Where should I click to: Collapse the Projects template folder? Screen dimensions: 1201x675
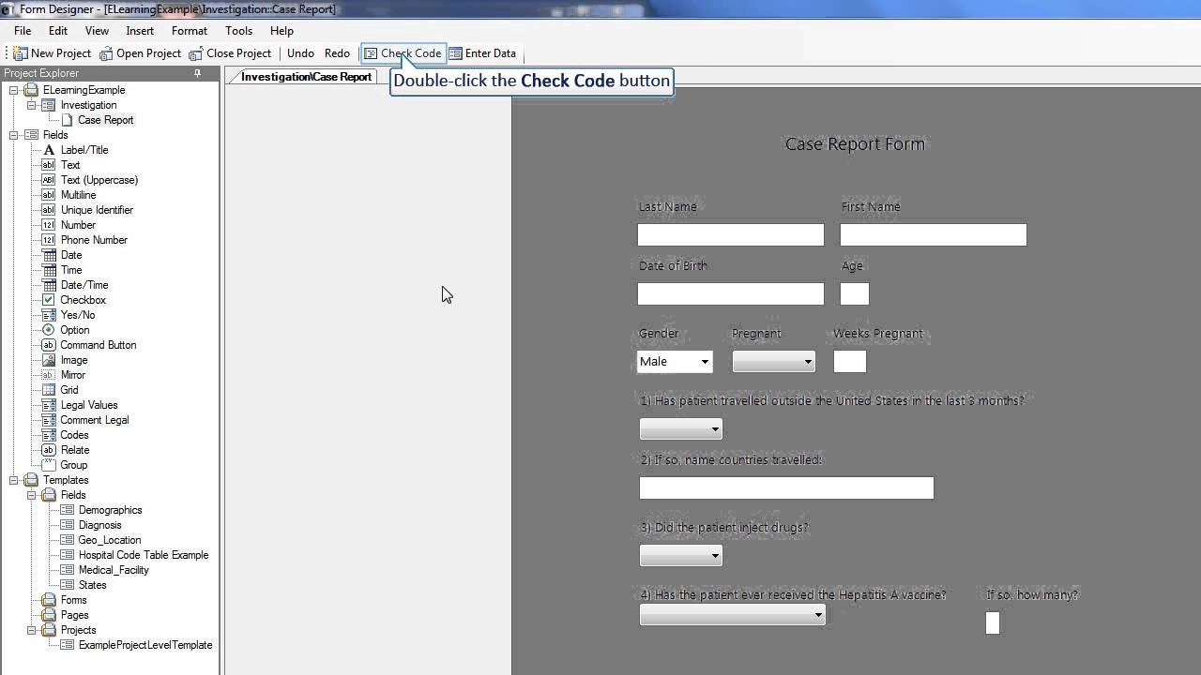(x=32, y=630)
